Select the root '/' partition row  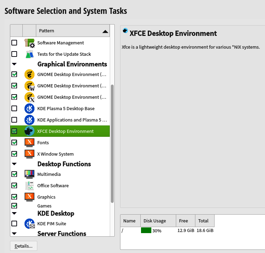[x=167, y=231]
